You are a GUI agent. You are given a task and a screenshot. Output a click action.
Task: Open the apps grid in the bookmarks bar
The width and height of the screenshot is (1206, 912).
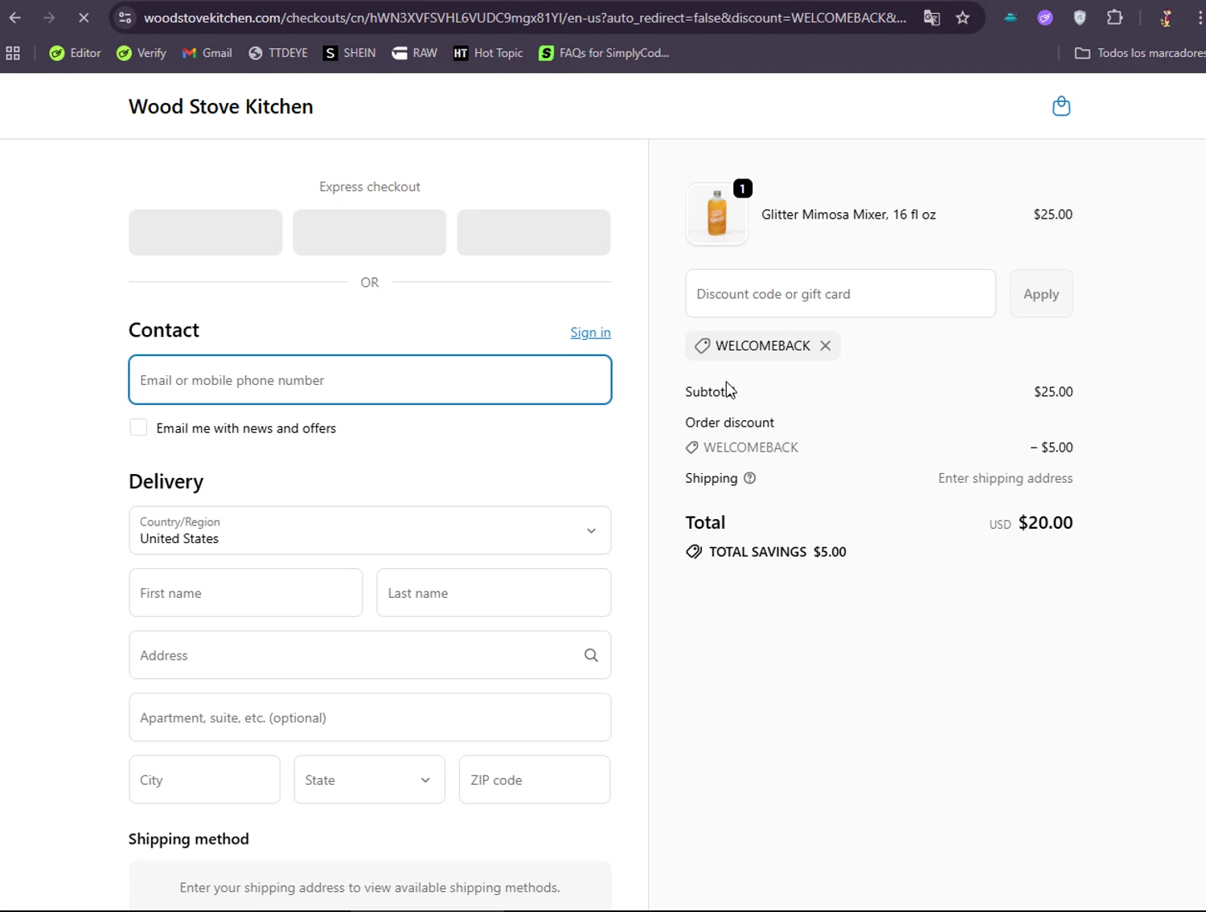[x=13, y=53]
